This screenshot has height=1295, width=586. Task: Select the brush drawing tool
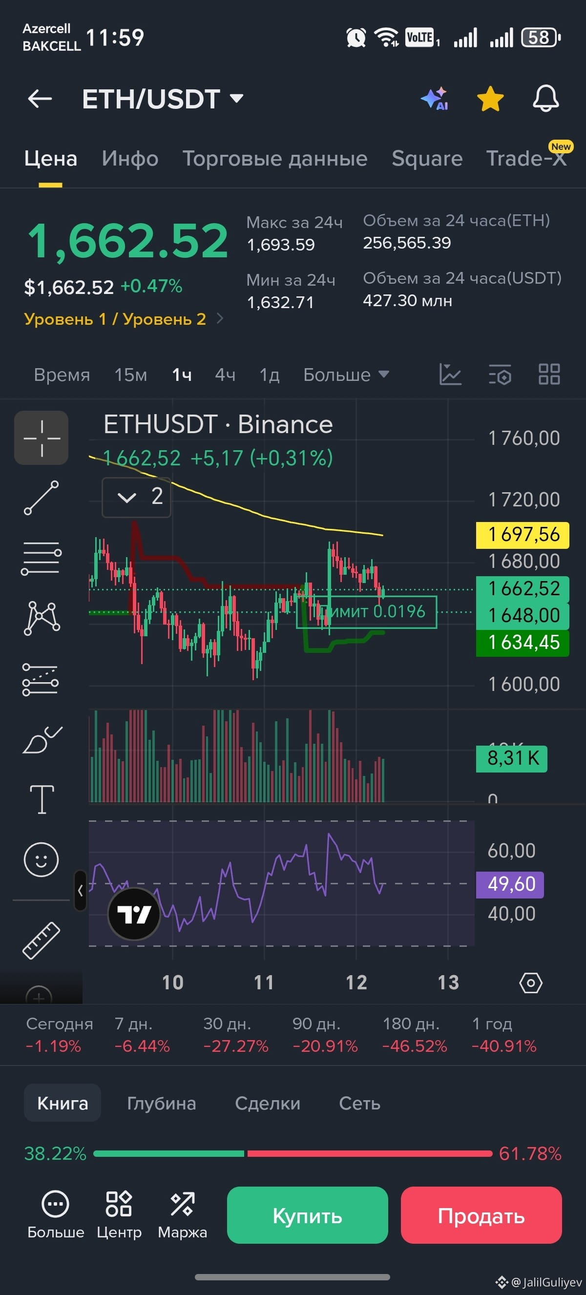[x=42, y=739]
